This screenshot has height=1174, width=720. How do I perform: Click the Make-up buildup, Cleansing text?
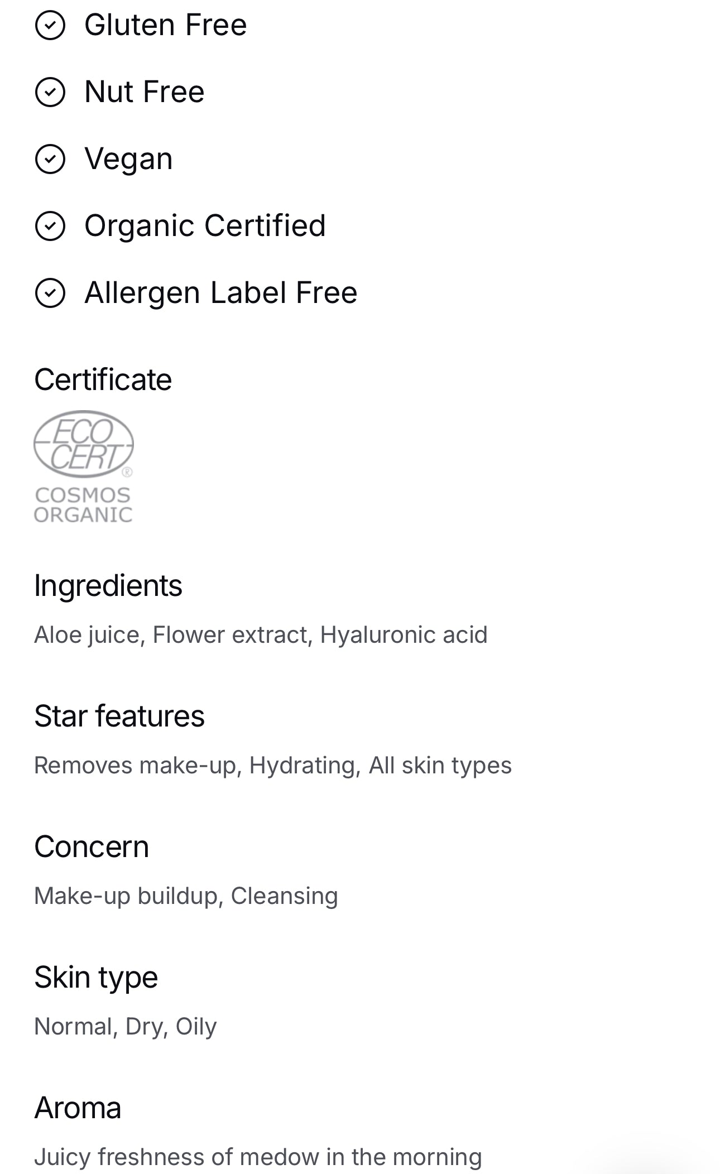pyautogui.click(x=186, y=896)
